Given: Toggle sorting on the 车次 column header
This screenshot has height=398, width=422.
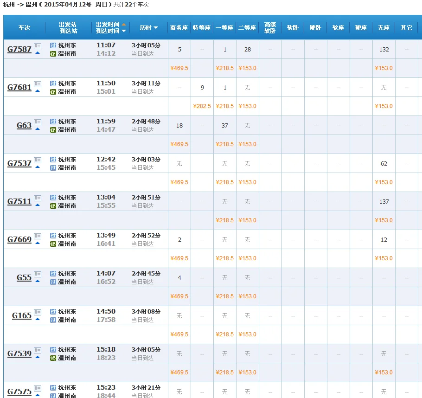Looking at the screenshot, I should click(x=24, y=27).
